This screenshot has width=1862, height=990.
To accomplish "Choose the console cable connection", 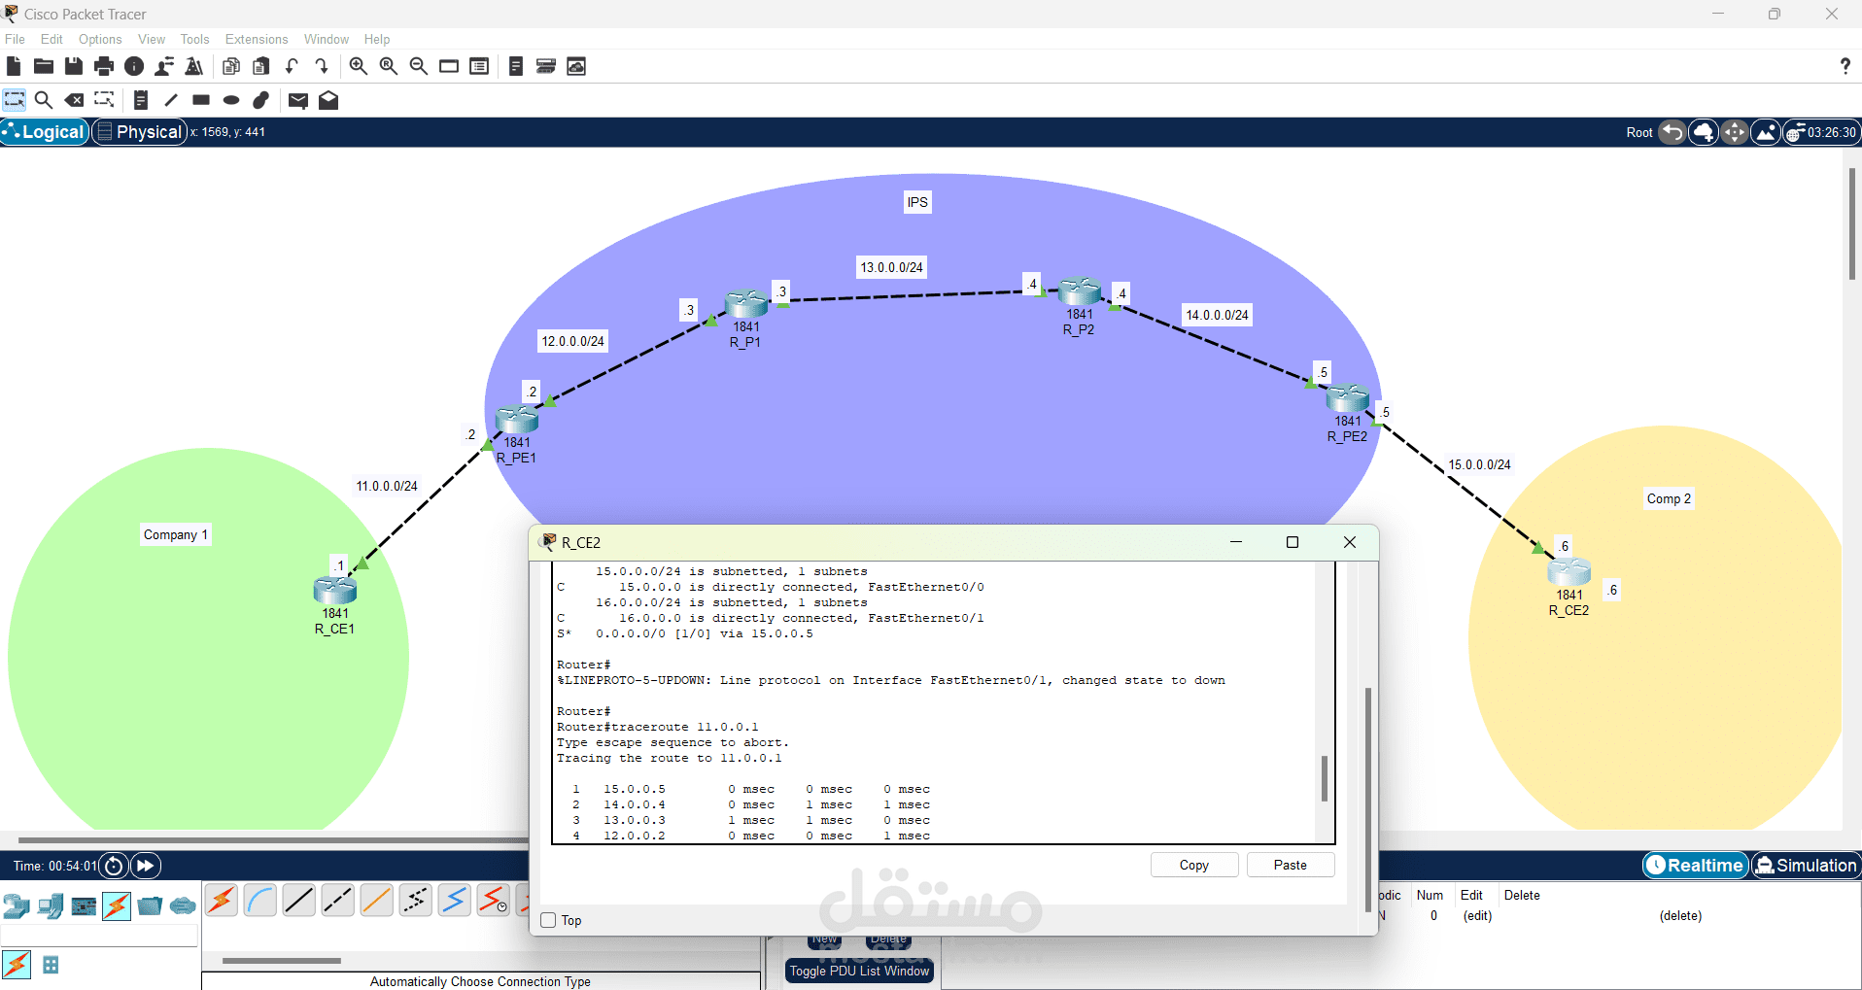I will coord(260,901).
